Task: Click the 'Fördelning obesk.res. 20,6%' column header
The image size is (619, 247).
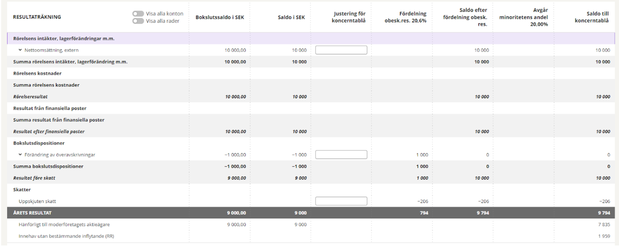Action: [405, 17]
